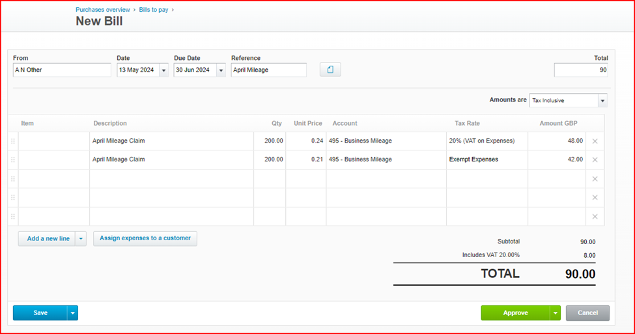The width and height of the screenshot is (635, 334).
Task: Click amount 48.00 cell
Action: coord(557,141)
